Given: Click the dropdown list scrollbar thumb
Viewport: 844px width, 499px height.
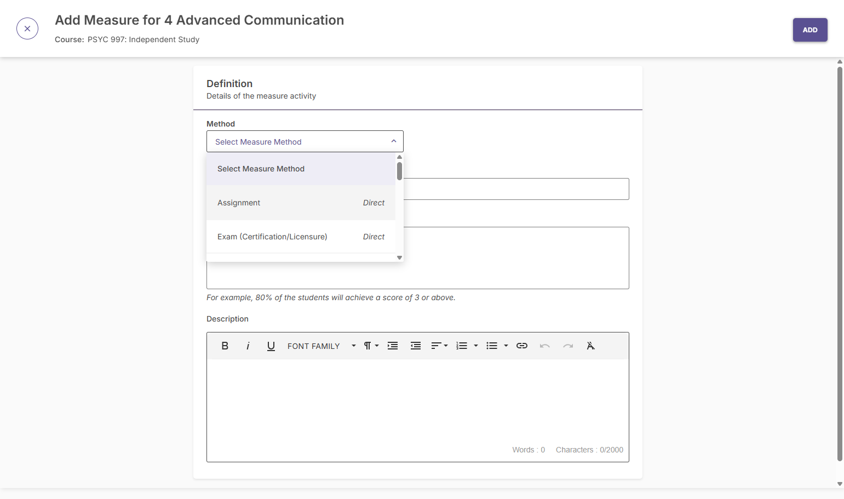Looking at the screenshot, I should 399,171.
